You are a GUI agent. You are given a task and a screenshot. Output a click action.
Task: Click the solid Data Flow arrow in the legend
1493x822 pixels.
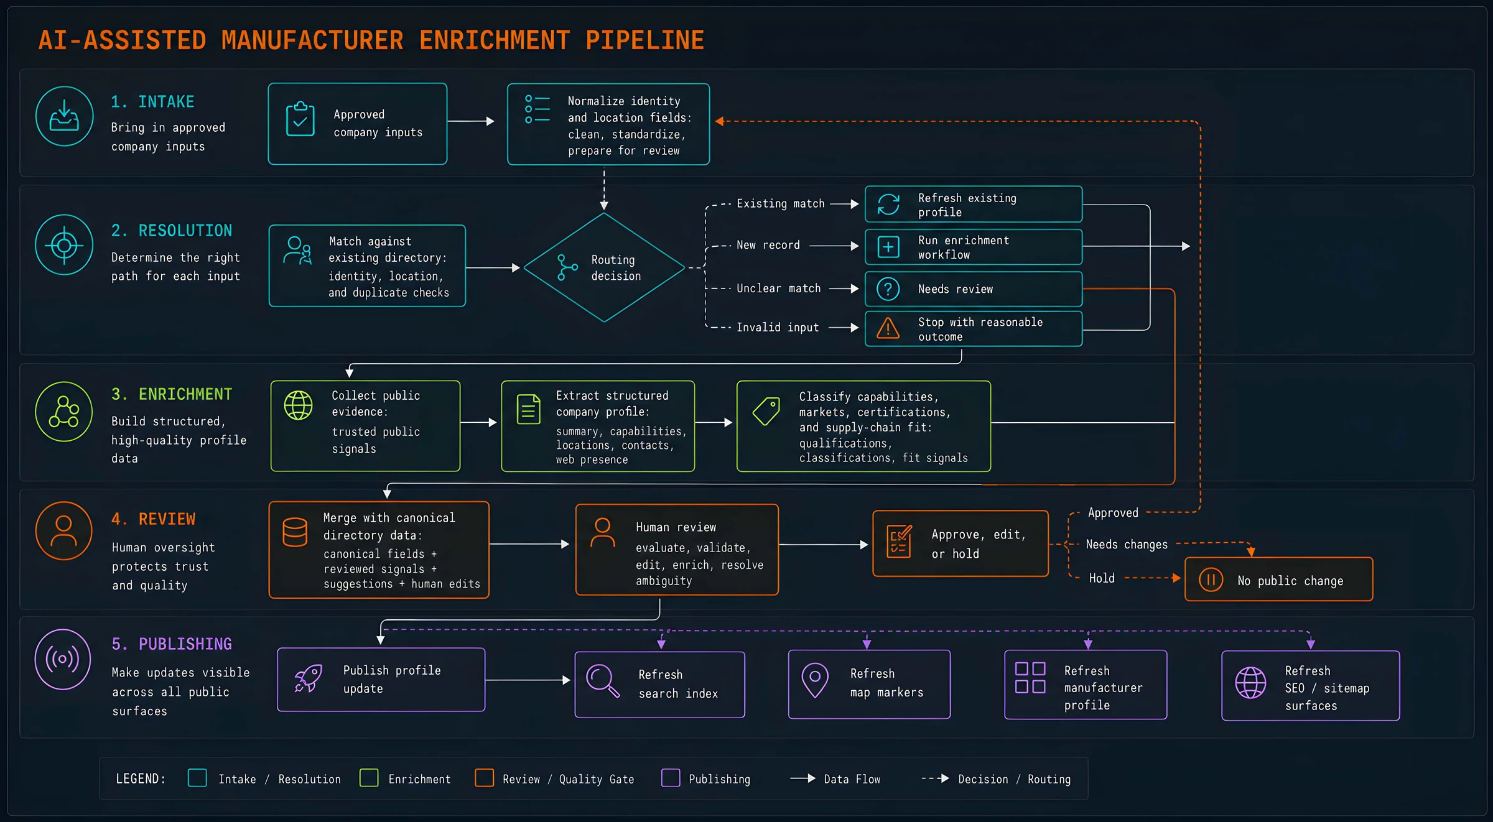coord(802,778)
